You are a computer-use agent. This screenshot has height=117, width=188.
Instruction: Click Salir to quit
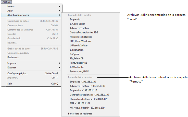tap(10, 84)
